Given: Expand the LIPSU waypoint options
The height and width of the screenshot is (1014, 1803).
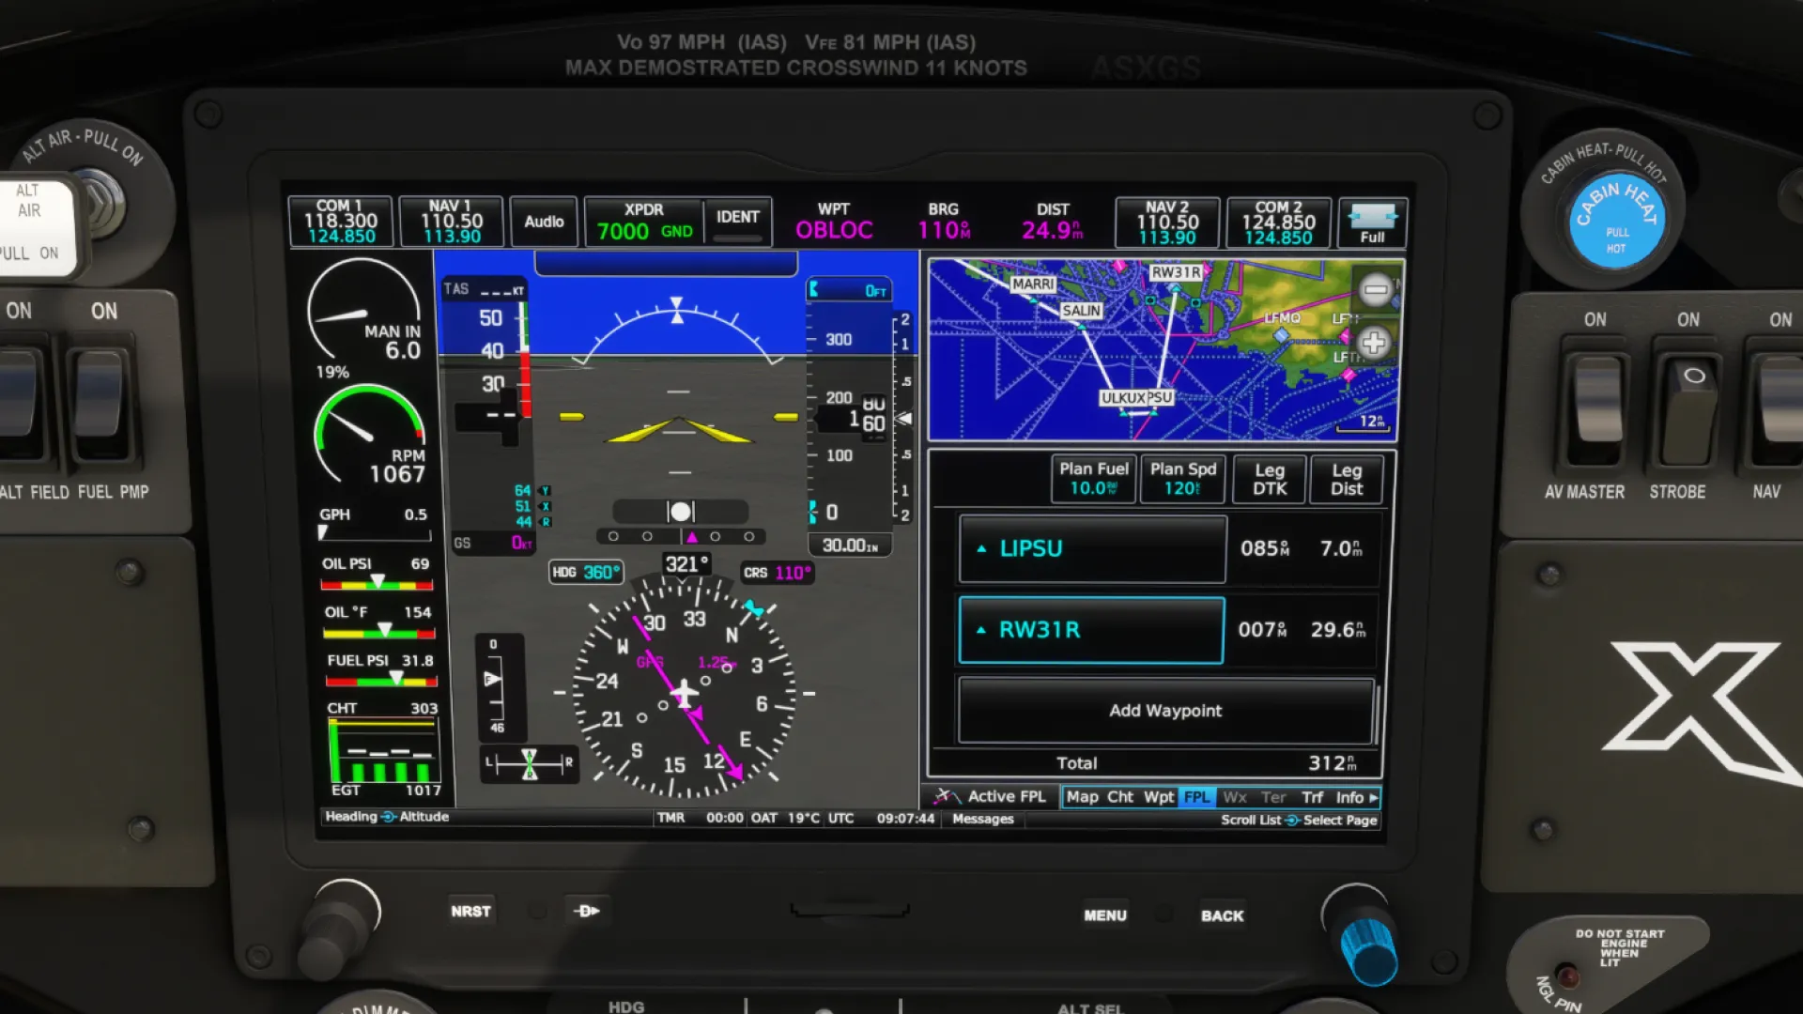Looking at the screenshot, I should click(x=1092, y=548).
